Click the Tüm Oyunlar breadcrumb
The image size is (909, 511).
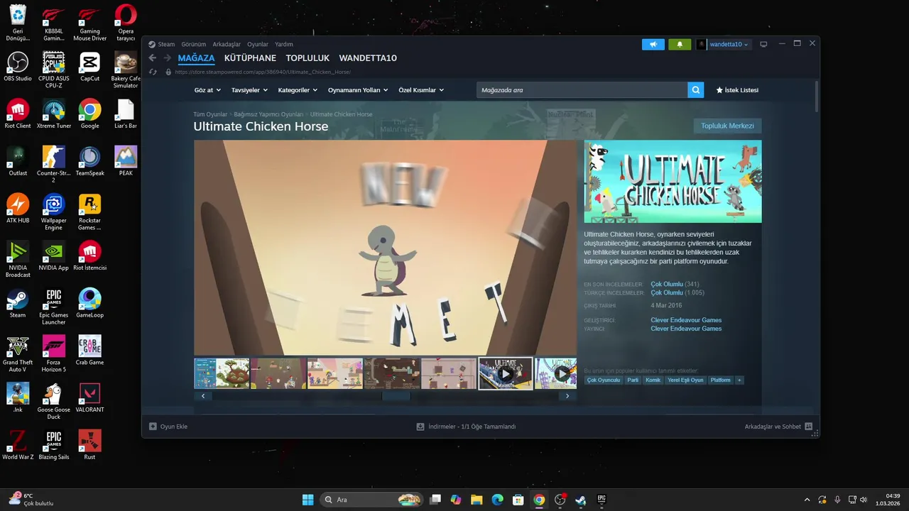(x=210, y=114)
